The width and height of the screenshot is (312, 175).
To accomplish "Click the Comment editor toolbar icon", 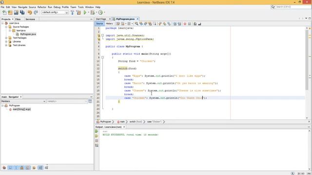I will point(195,24).
